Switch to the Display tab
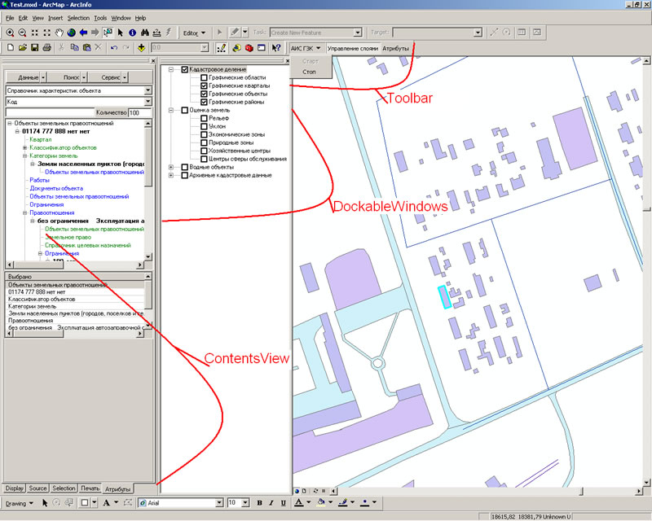The height and width of the screenshot is (521, 652). tap(15, 488)
